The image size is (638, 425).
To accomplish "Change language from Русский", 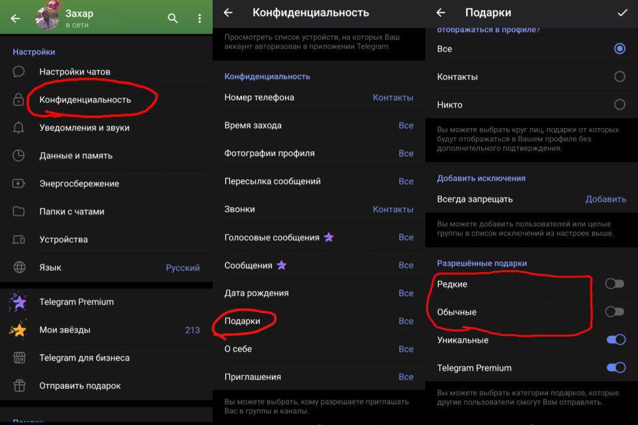I will (x=106, y=267).
